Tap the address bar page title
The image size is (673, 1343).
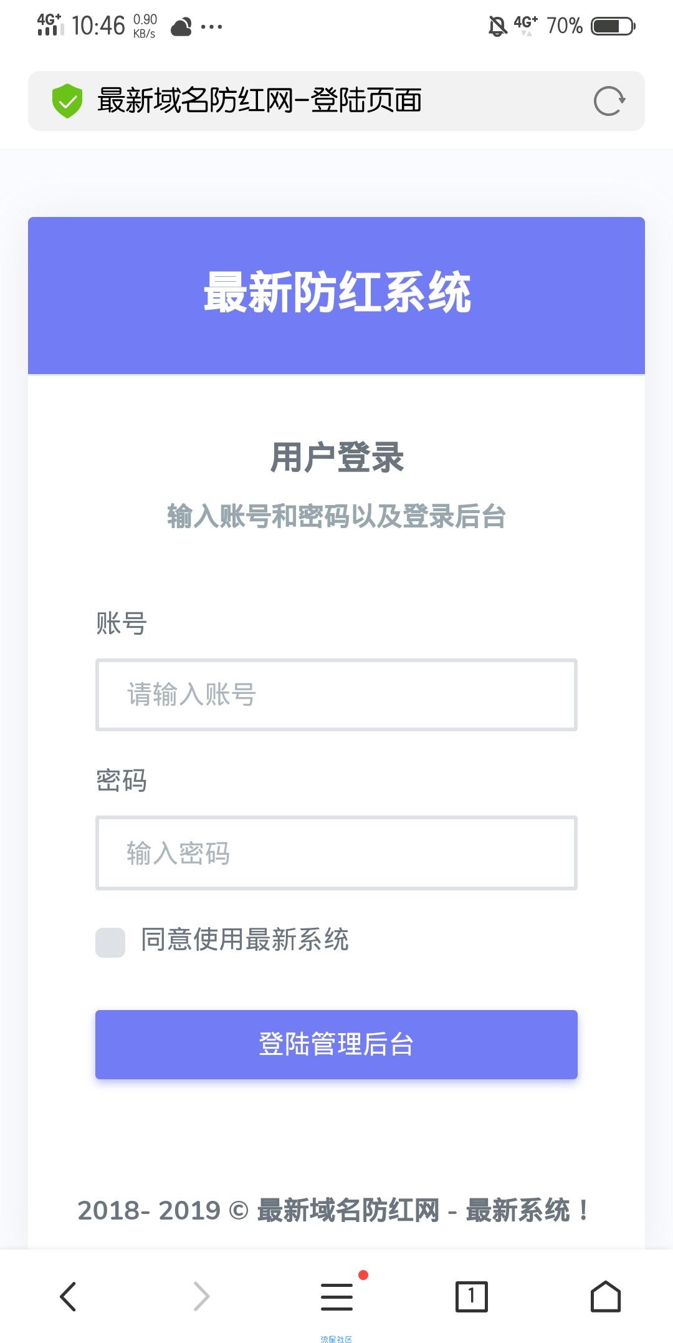click(260, 100)
